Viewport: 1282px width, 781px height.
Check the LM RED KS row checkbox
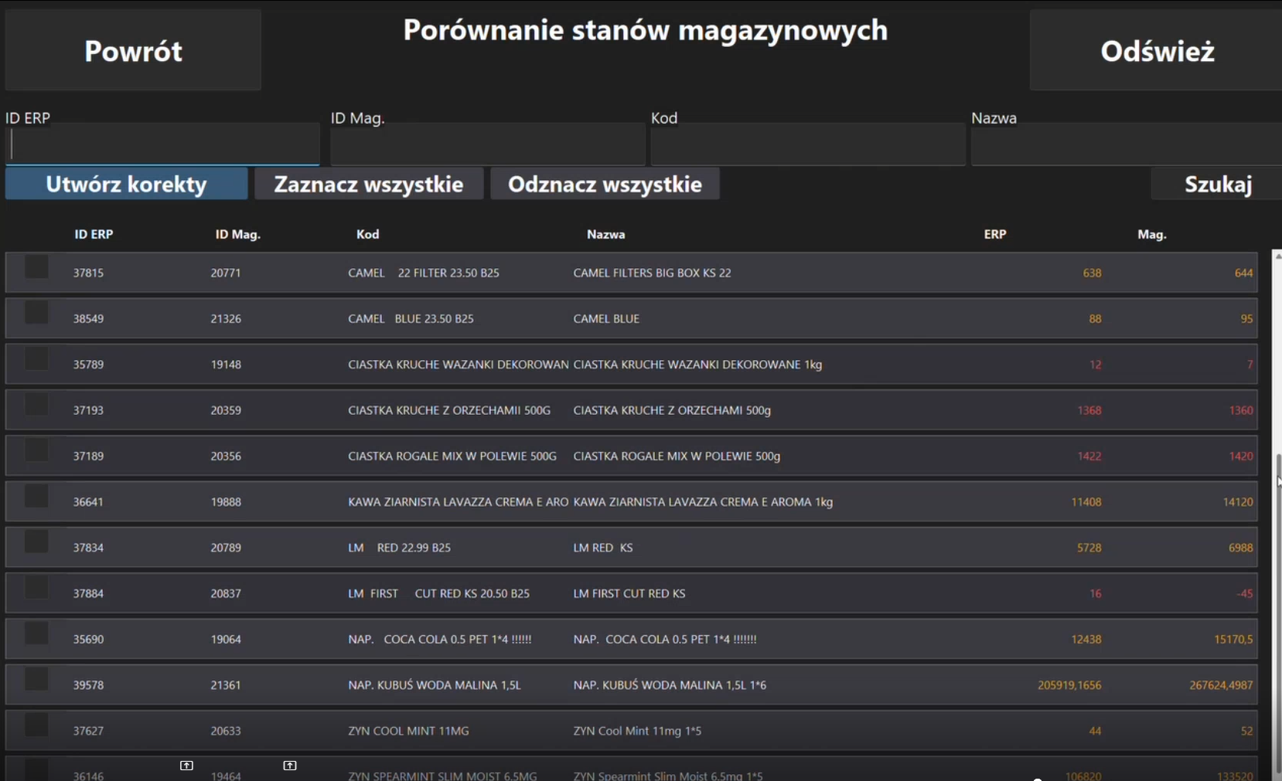click(36, 542)
